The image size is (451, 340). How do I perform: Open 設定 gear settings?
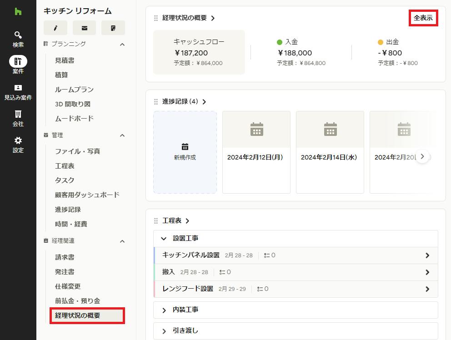tap(18, 145)
